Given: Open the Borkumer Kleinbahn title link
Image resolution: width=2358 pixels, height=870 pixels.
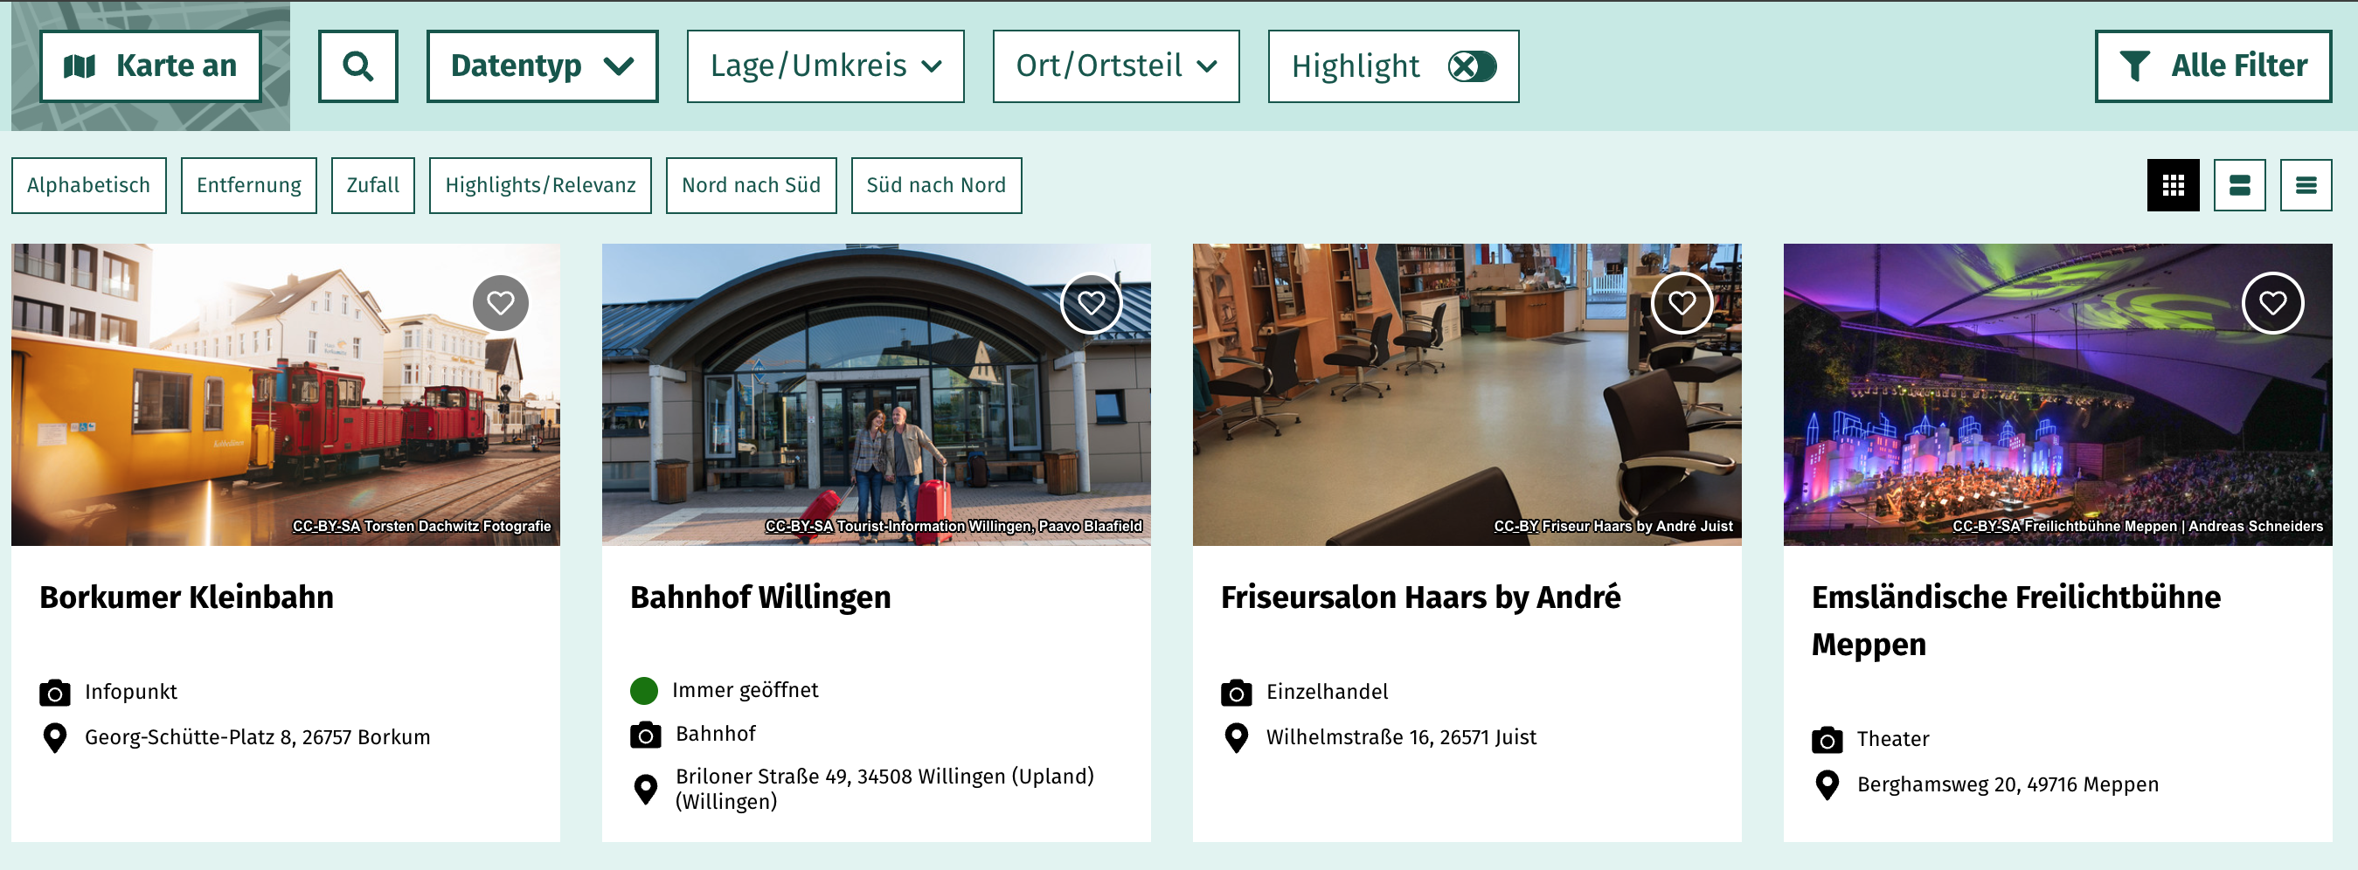Looking at the screenshot, I should [187, 597].
